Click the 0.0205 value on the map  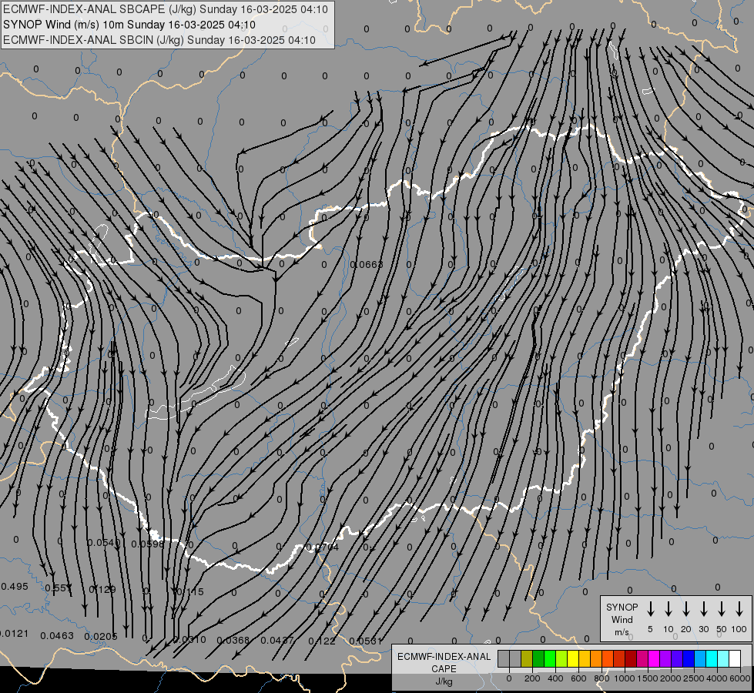click(x=101, y=636)
